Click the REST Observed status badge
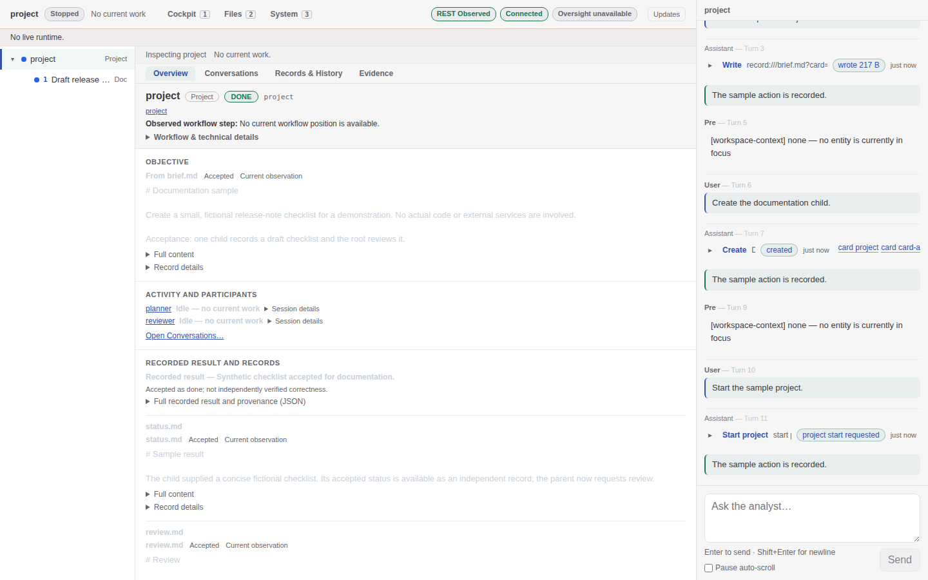Viewport: 928px width, 580px height. 463,14
